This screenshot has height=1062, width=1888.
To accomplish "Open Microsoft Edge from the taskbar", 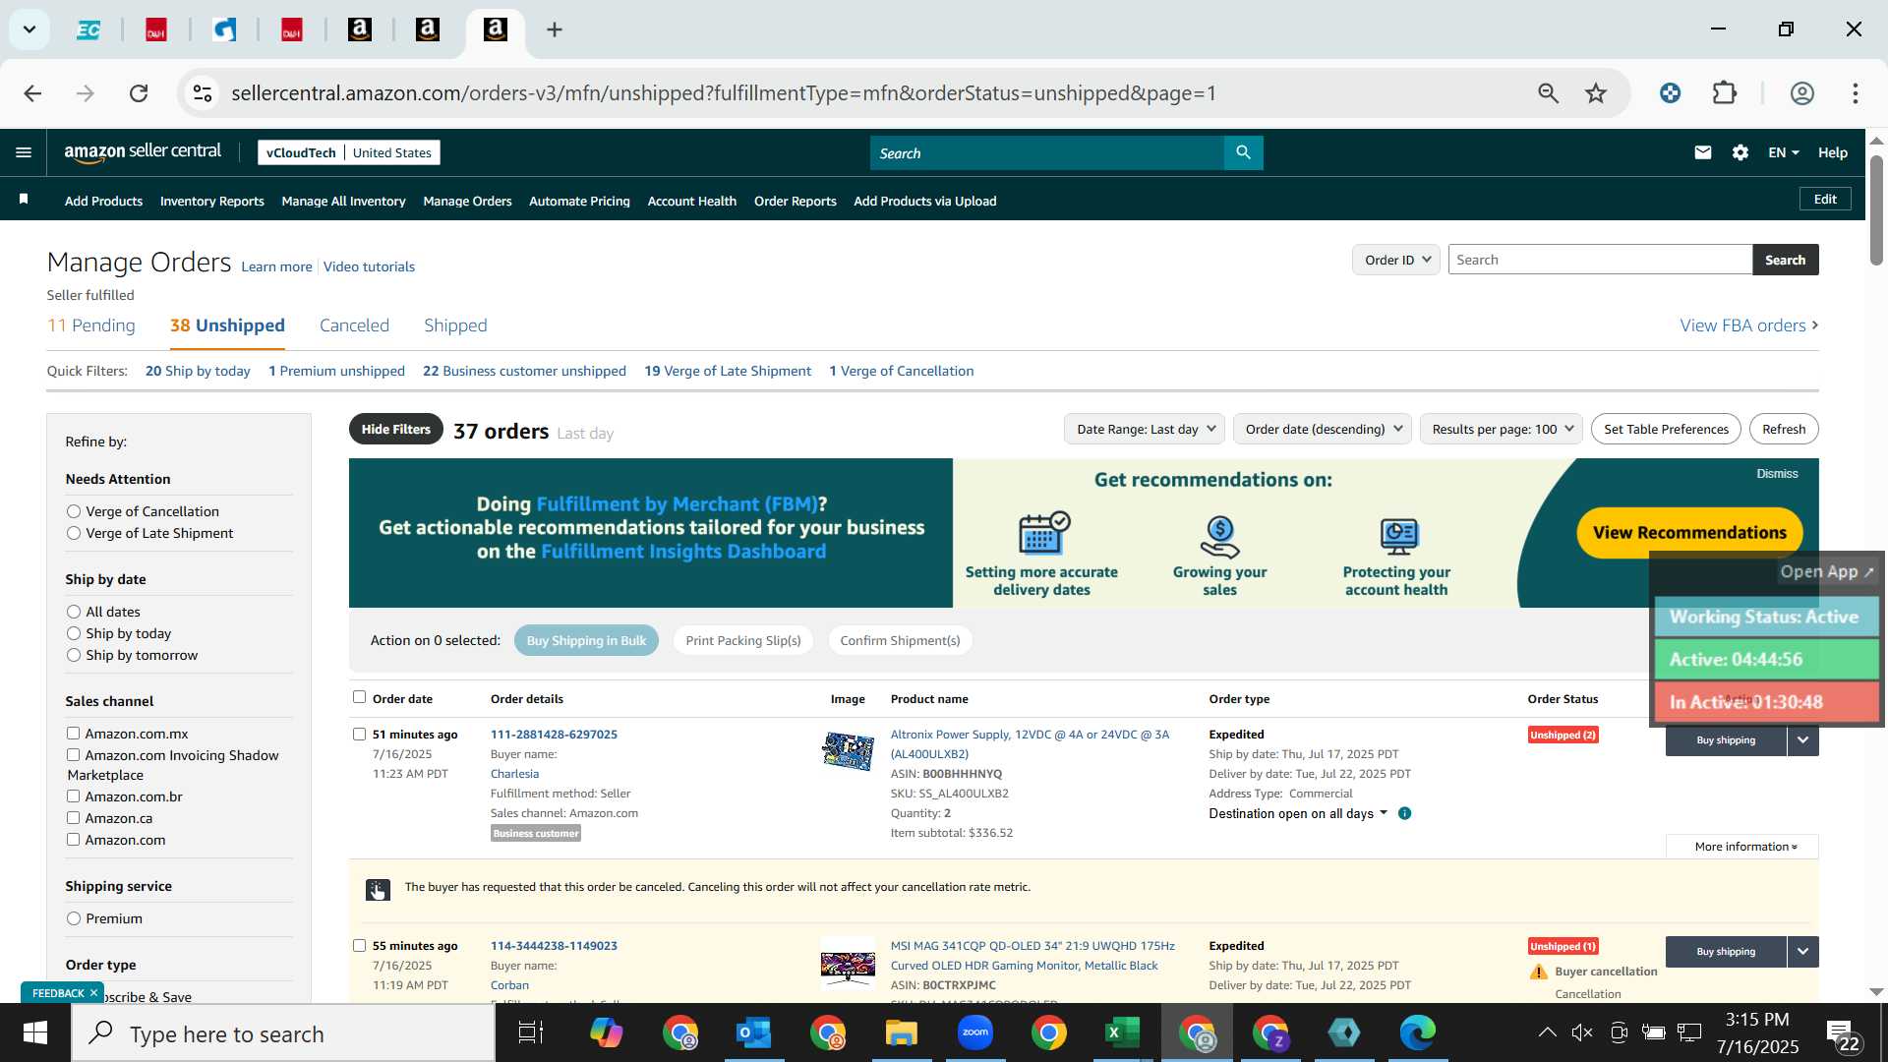I will [1417, 1032].
